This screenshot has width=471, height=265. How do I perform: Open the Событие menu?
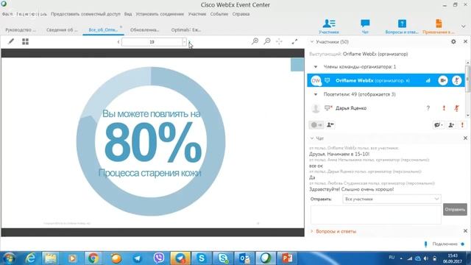219,14
